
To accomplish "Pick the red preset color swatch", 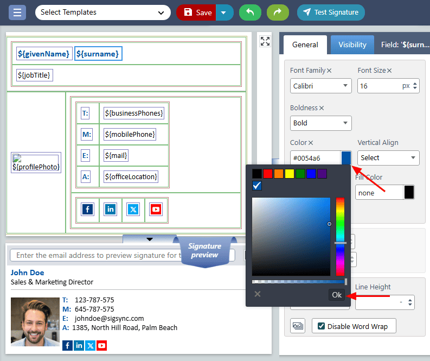I will pyautogui.click(x=267, y=174).
